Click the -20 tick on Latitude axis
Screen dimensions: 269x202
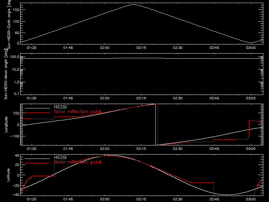(x=15, y=186)
